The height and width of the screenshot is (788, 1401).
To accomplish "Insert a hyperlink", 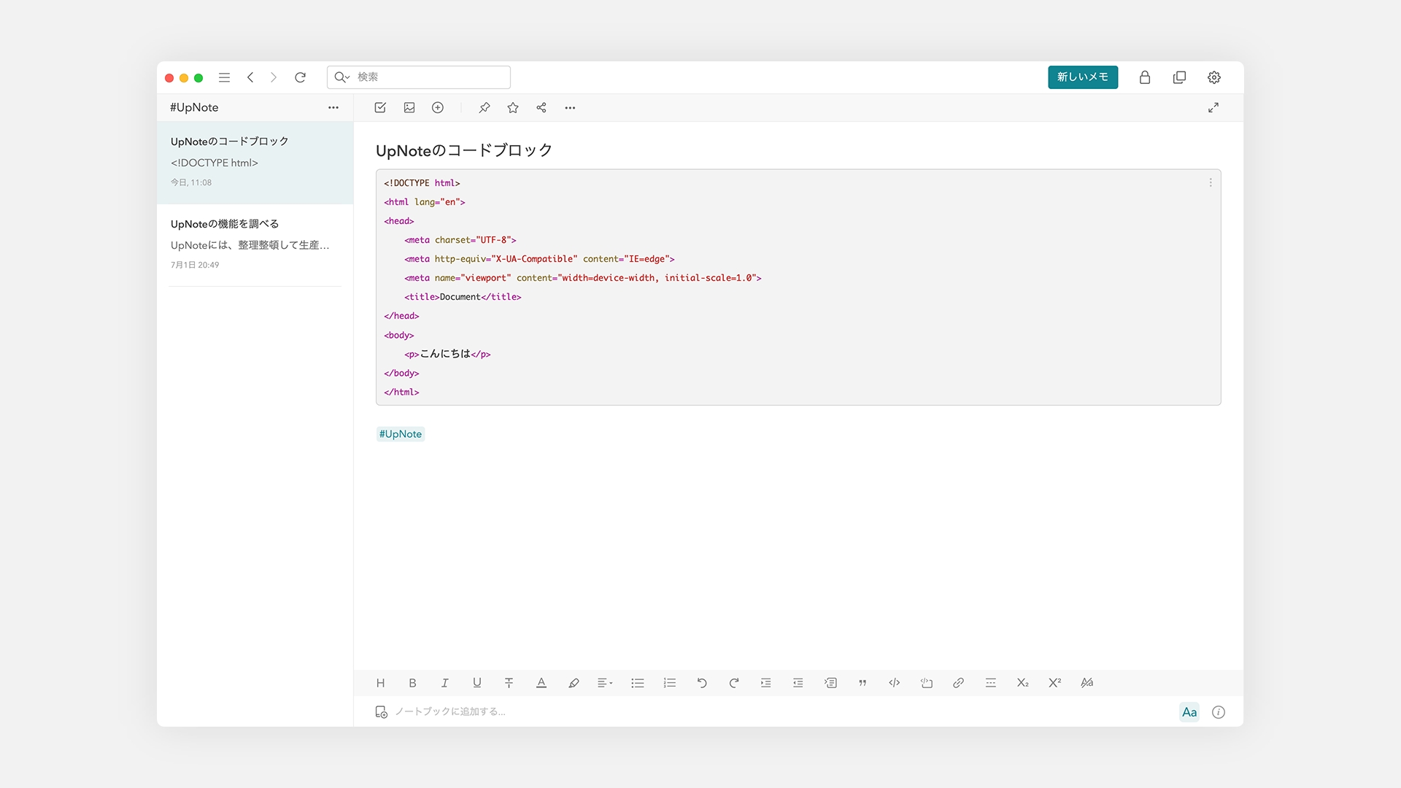I will tap(958, 683).
